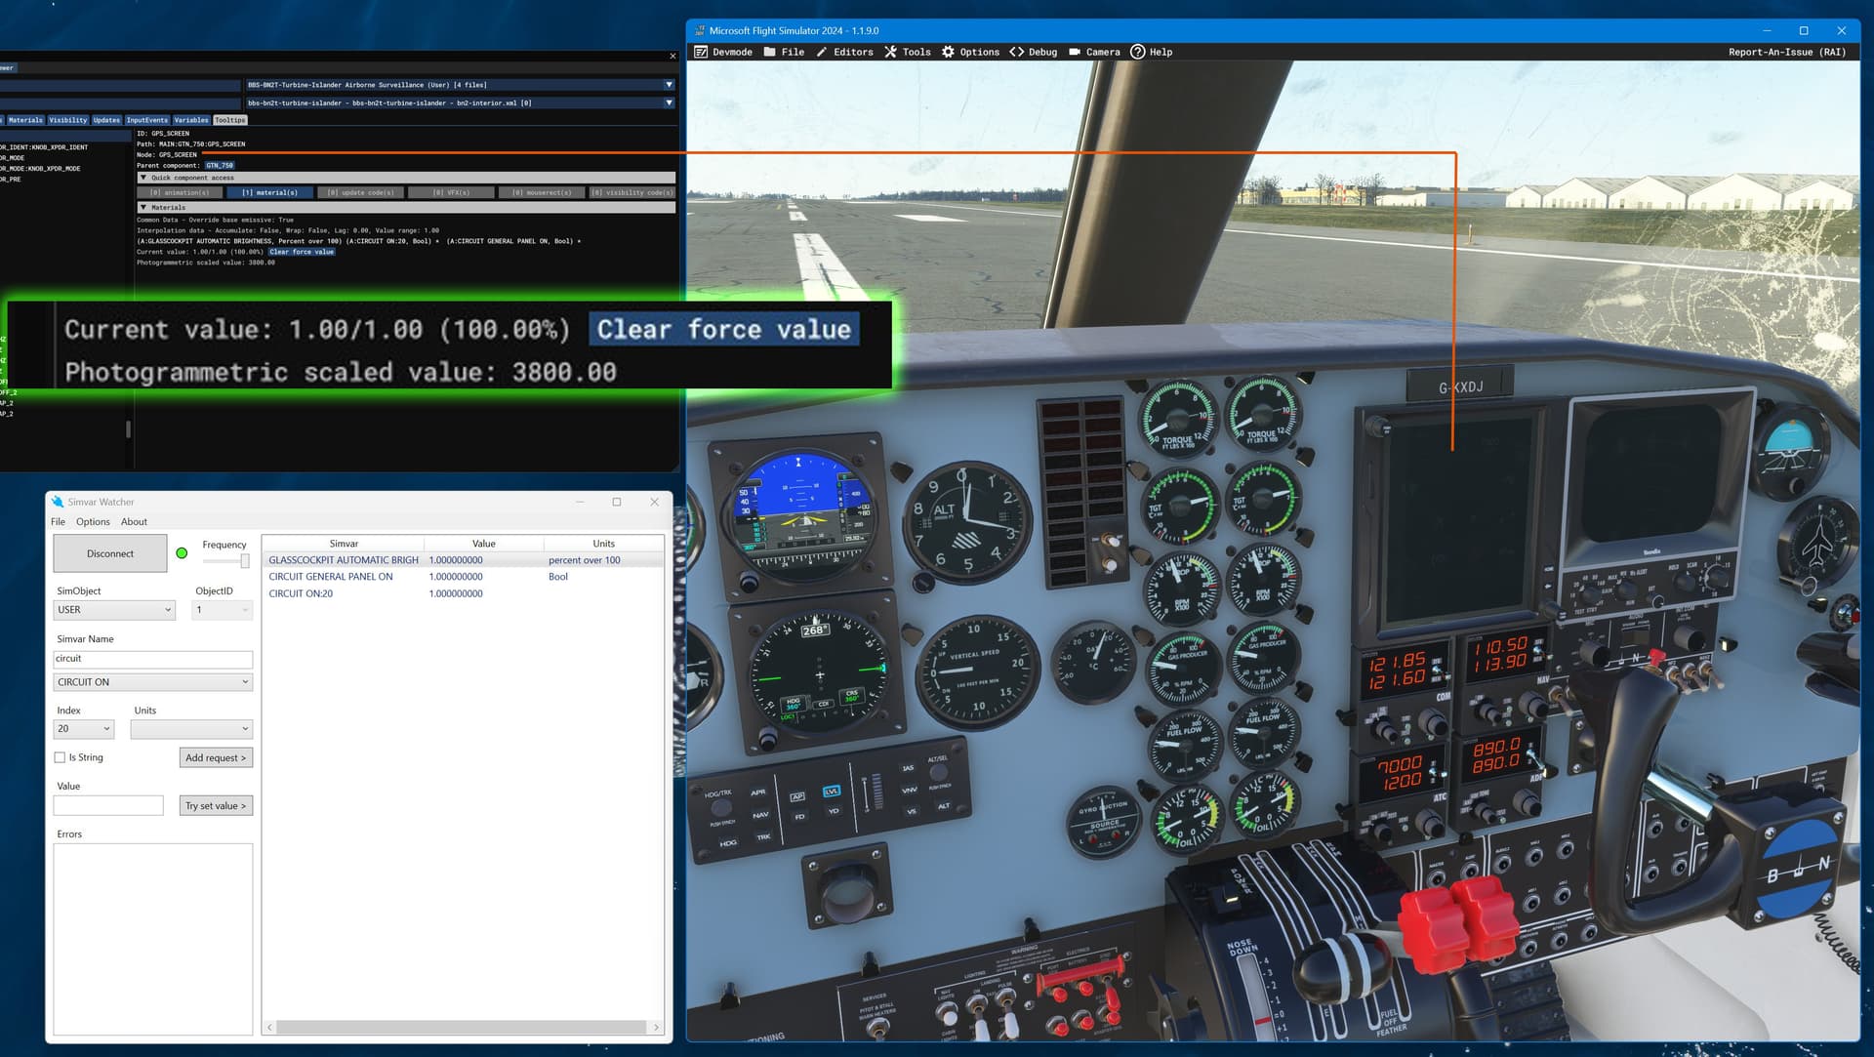
Task: Click the Add request button
Action: pos(216,757)
